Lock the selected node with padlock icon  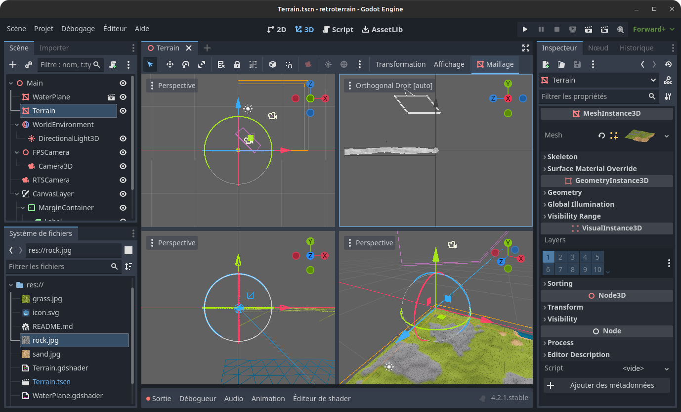pos(237,64)
